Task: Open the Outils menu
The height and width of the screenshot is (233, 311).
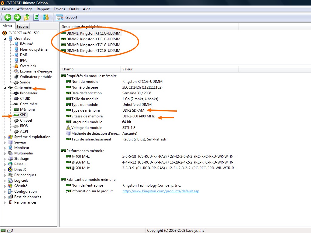Action: (x=74, y=9)
